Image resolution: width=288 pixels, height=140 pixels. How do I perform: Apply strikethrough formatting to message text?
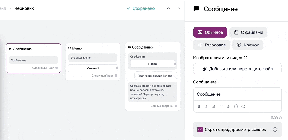221,106
